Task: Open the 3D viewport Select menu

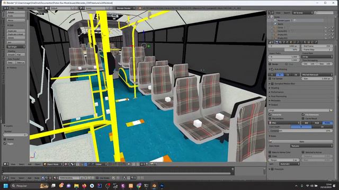Action: pos(21,164)
